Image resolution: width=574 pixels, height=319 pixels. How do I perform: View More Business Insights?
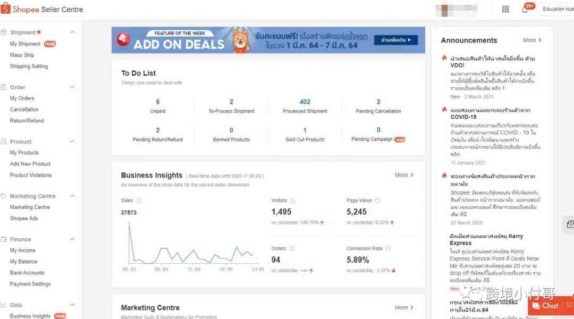404,175
